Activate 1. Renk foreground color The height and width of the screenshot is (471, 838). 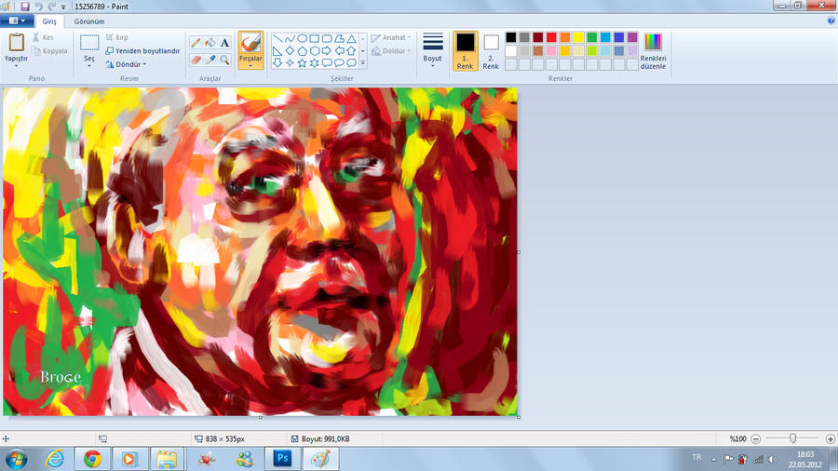coord(465,51)
